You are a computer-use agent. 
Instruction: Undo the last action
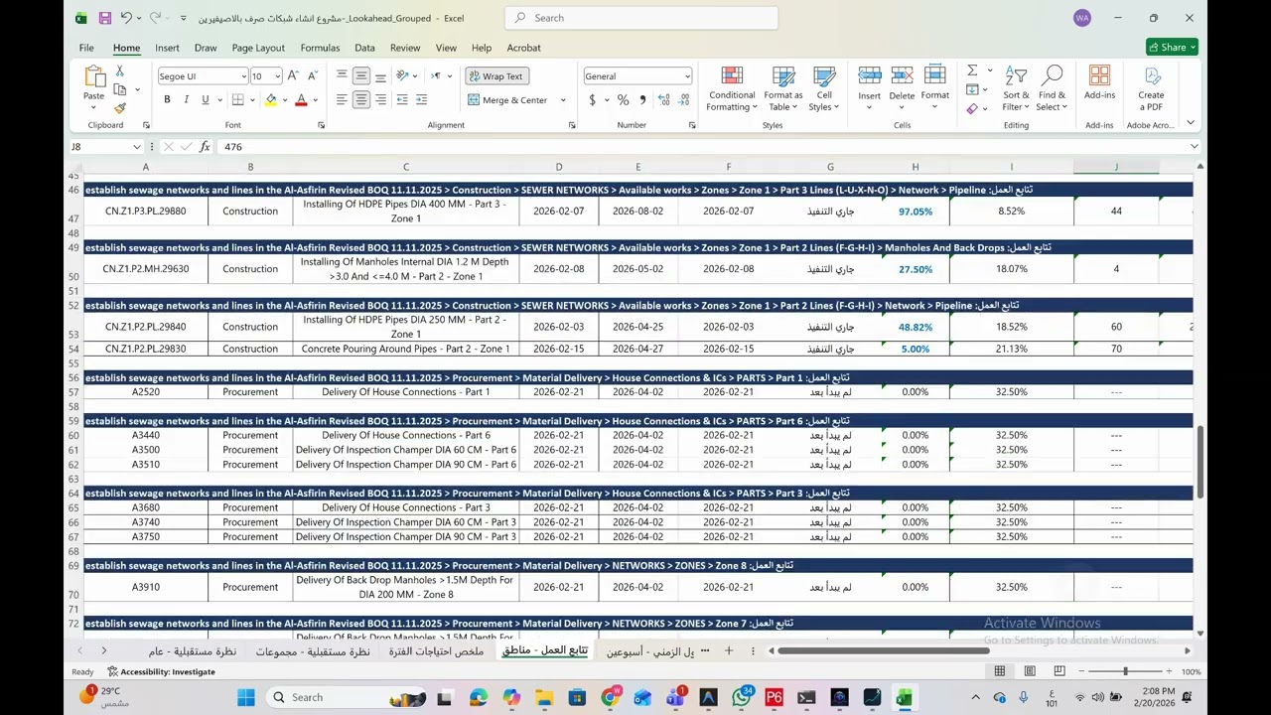pyautogui.click(x=126, y=18)
